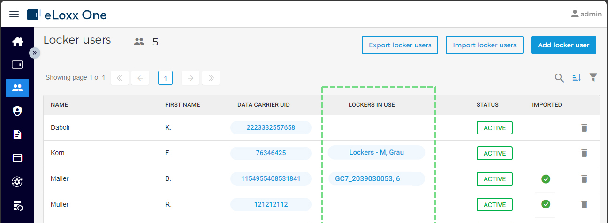Click first name K. in Daboir row

click(x=168, y=127)
